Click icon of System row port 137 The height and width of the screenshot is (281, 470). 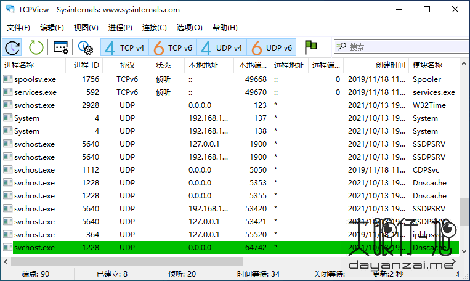[x=8, y=118]
